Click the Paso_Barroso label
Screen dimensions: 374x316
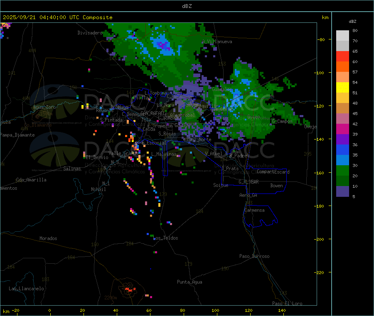(254, 257)
